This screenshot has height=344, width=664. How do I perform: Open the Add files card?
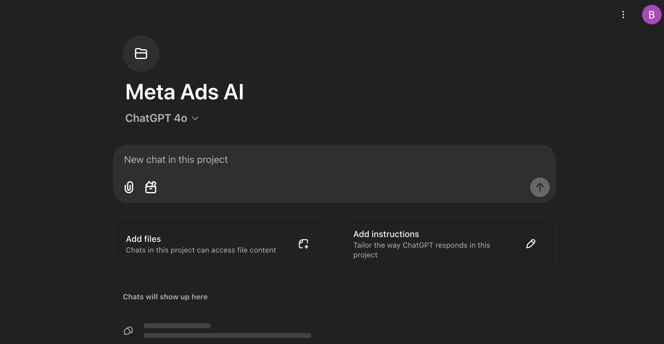(x=221, y=244)
